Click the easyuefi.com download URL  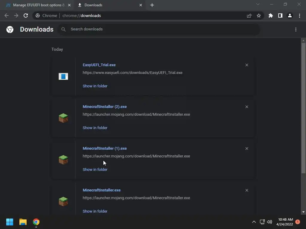click(x=132, y=73)
